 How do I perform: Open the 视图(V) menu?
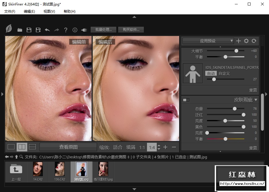point(49,11)
